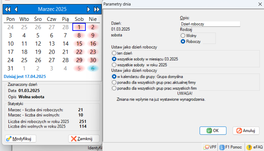Advance to next month arrow
Viewport: 264px width, 151px height.
click(89, 9)
